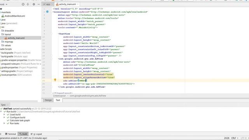Click the android:layout_centerHorizontal line

(x=88, y=74)
